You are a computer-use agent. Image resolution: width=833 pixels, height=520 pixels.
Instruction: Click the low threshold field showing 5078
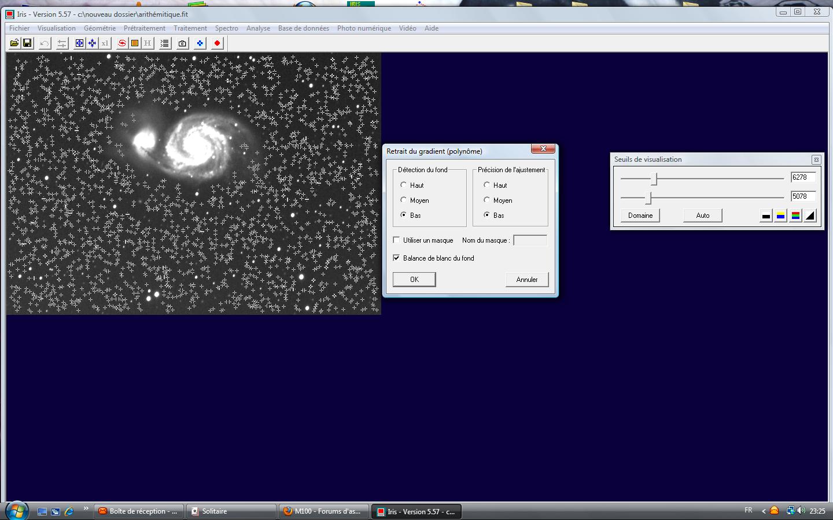[803, 196]
